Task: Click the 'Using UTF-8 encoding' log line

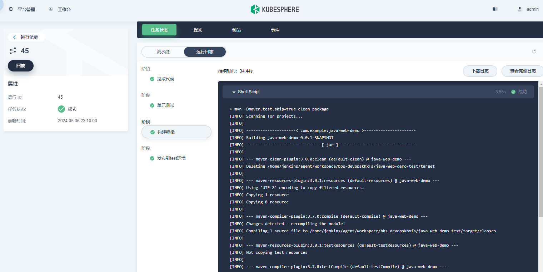Action: click(297, 188)
